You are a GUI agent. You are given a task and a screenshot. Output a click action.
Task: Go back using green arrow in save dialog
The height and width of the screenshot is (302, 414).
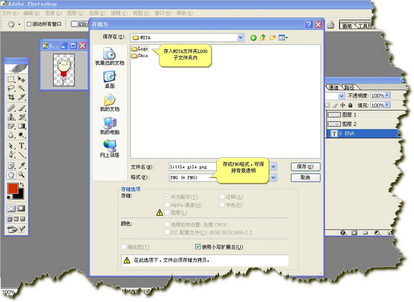[254, 38]
